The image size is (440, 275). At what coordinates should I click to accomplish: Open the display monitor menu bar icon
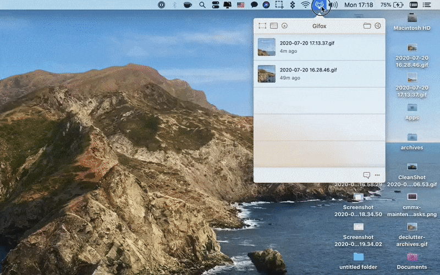click(x=228, y=5)
